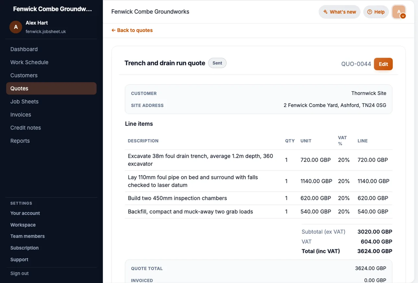The width and height of the screenshot is (418, 283).
Task: Select the Trench and drain run quote title
Action: tap(165, 63)
